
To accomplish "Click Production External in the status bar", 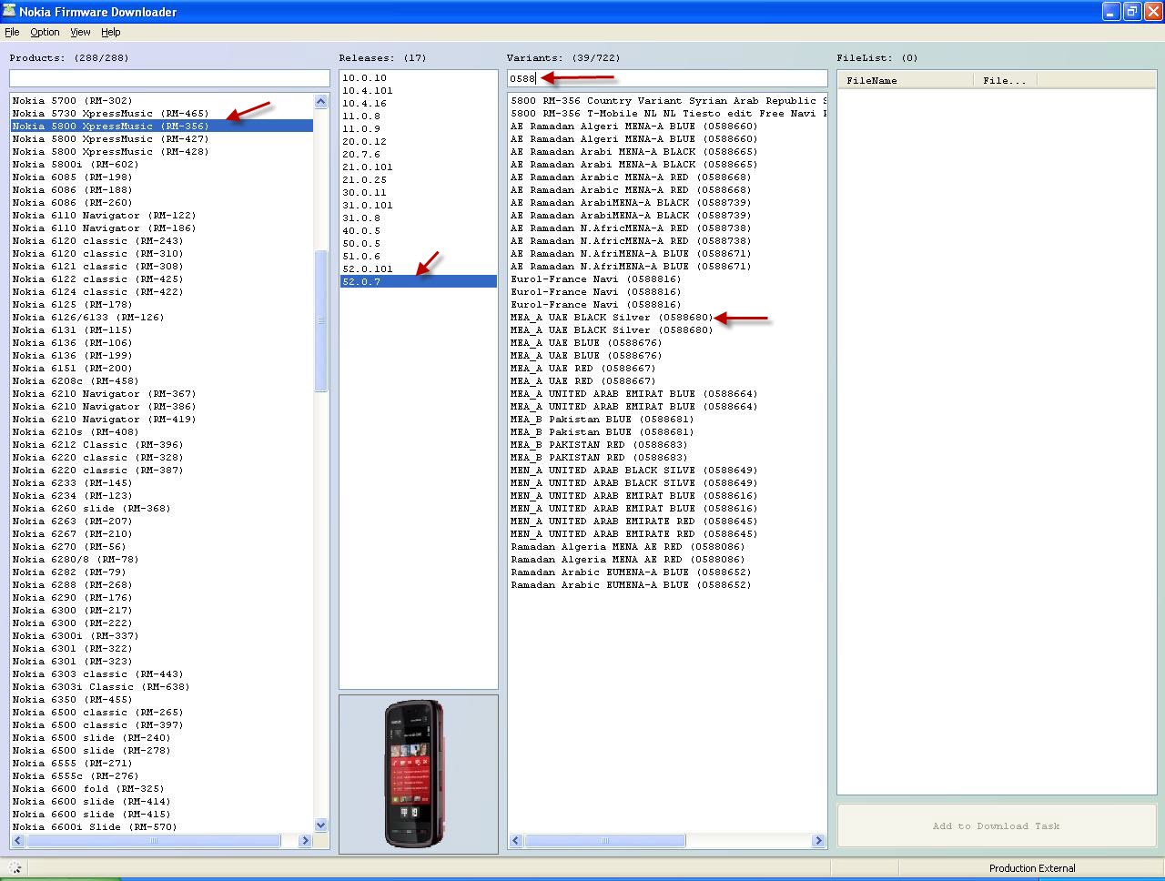I will (x=1032, y=868).
